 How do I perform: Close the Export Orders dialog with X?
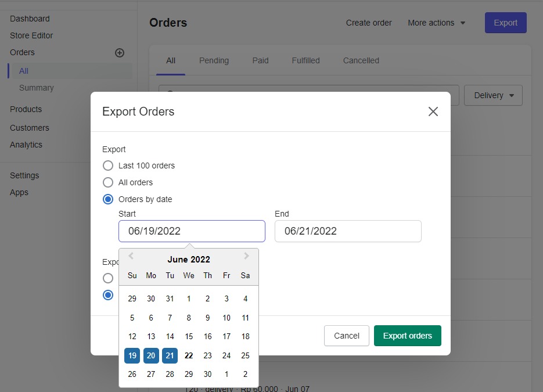click(x=433, y=112)
